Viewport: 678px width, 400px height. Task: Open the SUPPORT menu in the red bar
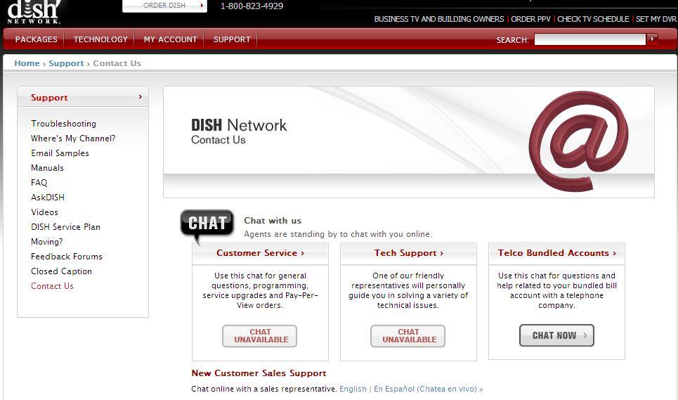[x=232, y=39]
